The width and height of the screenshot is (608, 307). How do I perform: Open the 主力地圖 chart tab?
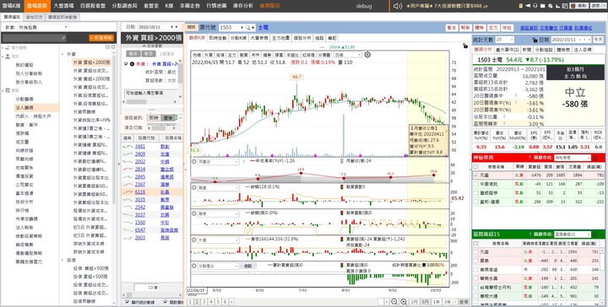tap(280, 38)
